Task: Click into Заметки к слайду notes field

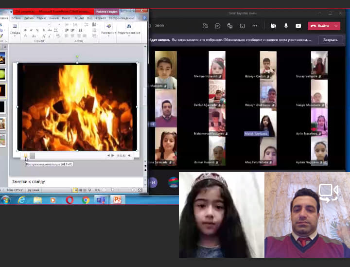Action: tap(76, 182)
